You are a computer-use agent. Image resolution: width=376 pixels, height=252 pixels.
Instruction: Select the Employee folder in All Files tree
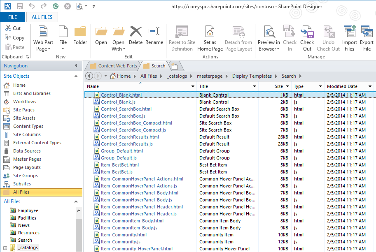(x=28, y=210)
